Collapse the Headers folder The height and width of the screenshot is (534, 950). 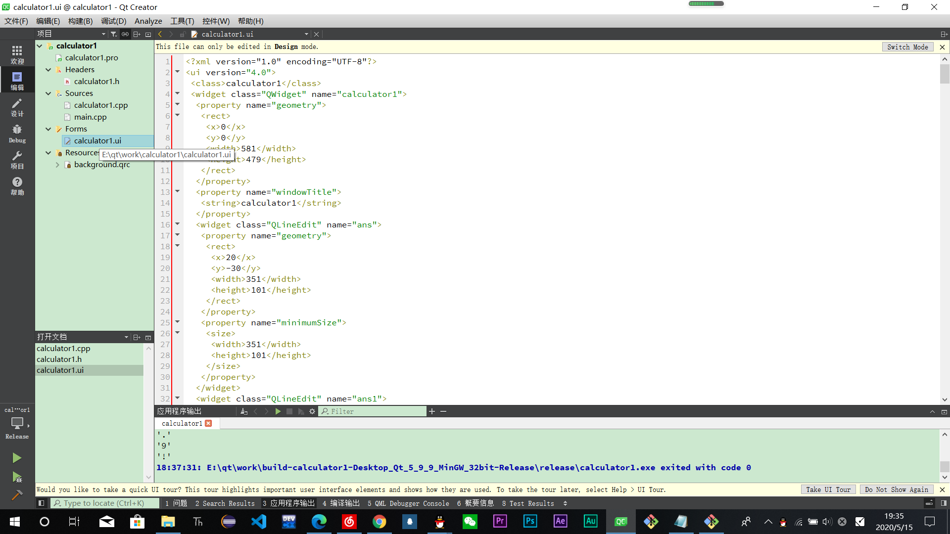pos(48,70)
